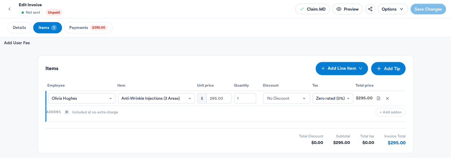Click the eye Preview button

(x=347, y=9)
